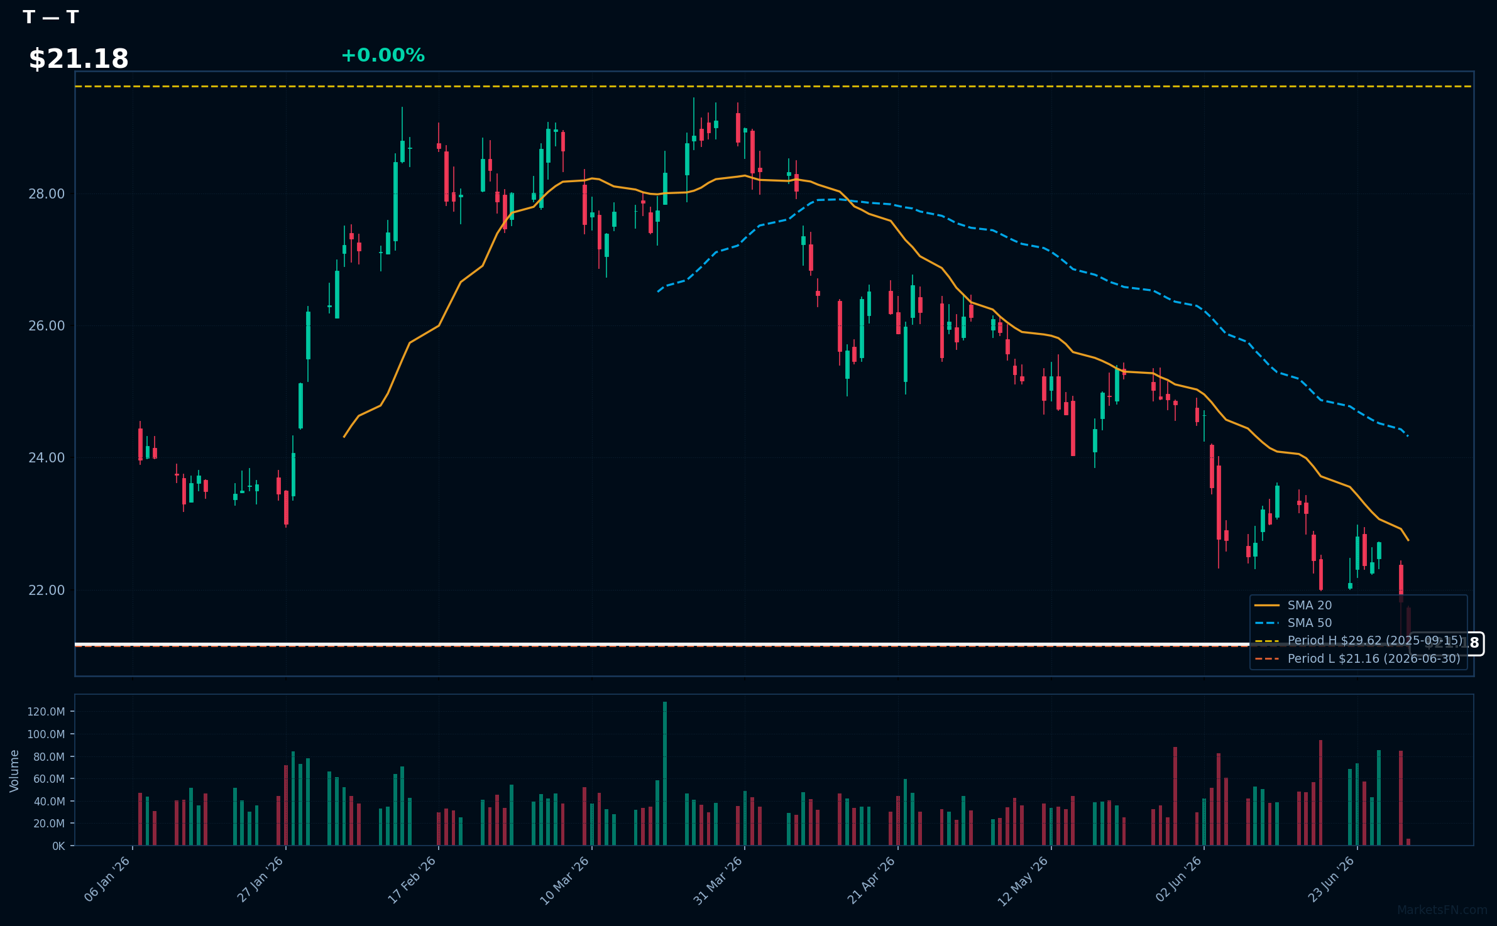Viewport: 1497px width, 926px height.
Task: Click the 20.0M volume axis label
Action: pyautogui.click(x=49, y=824)
